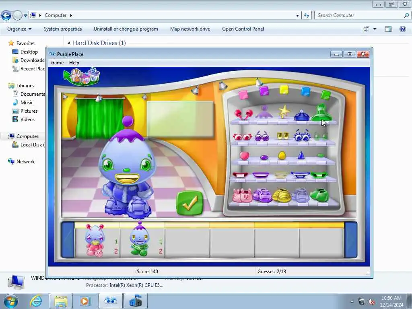
Task: Choose the yellow star hat
Action: pyautogui.click(x=284, y=112)
